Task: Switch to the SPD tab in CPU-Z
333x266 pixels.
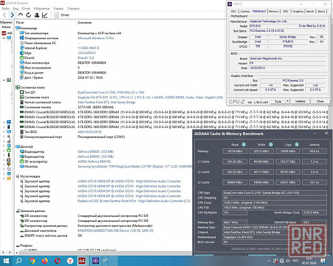Action: [x=285, y=11]
